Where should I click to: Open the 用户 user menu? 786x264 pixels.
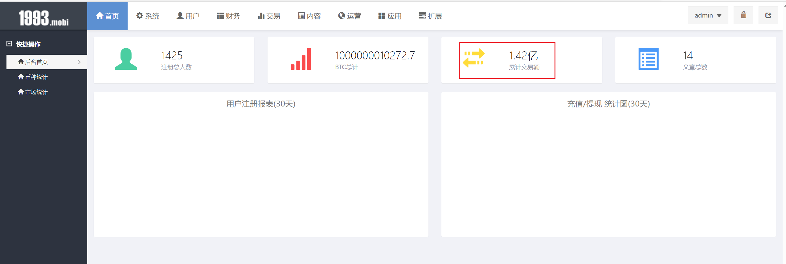pyautogui.click(x=188, y=16)
